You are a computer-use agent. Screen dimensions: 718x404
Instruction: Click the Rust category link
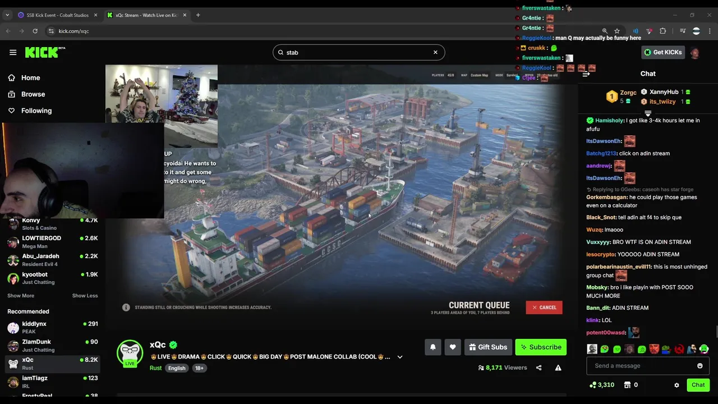[155, 368]
